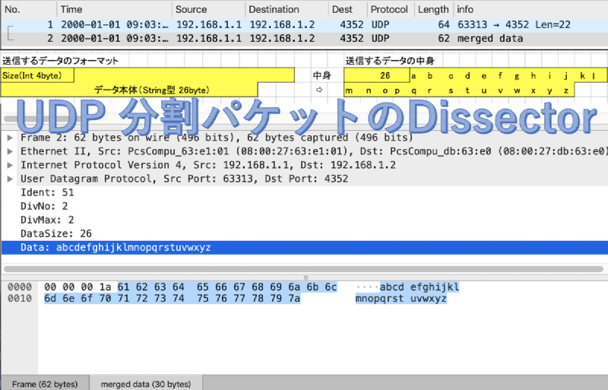Expand the Ethernet II details
Image resolution: width=608 pixels, height=390 pixels.
click(9, 152)
